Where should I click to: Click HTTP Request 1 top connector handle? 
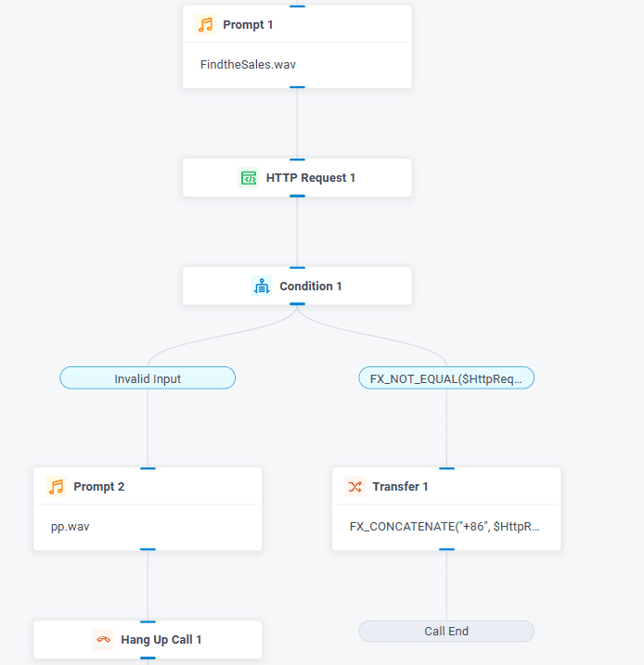[297, 160]
